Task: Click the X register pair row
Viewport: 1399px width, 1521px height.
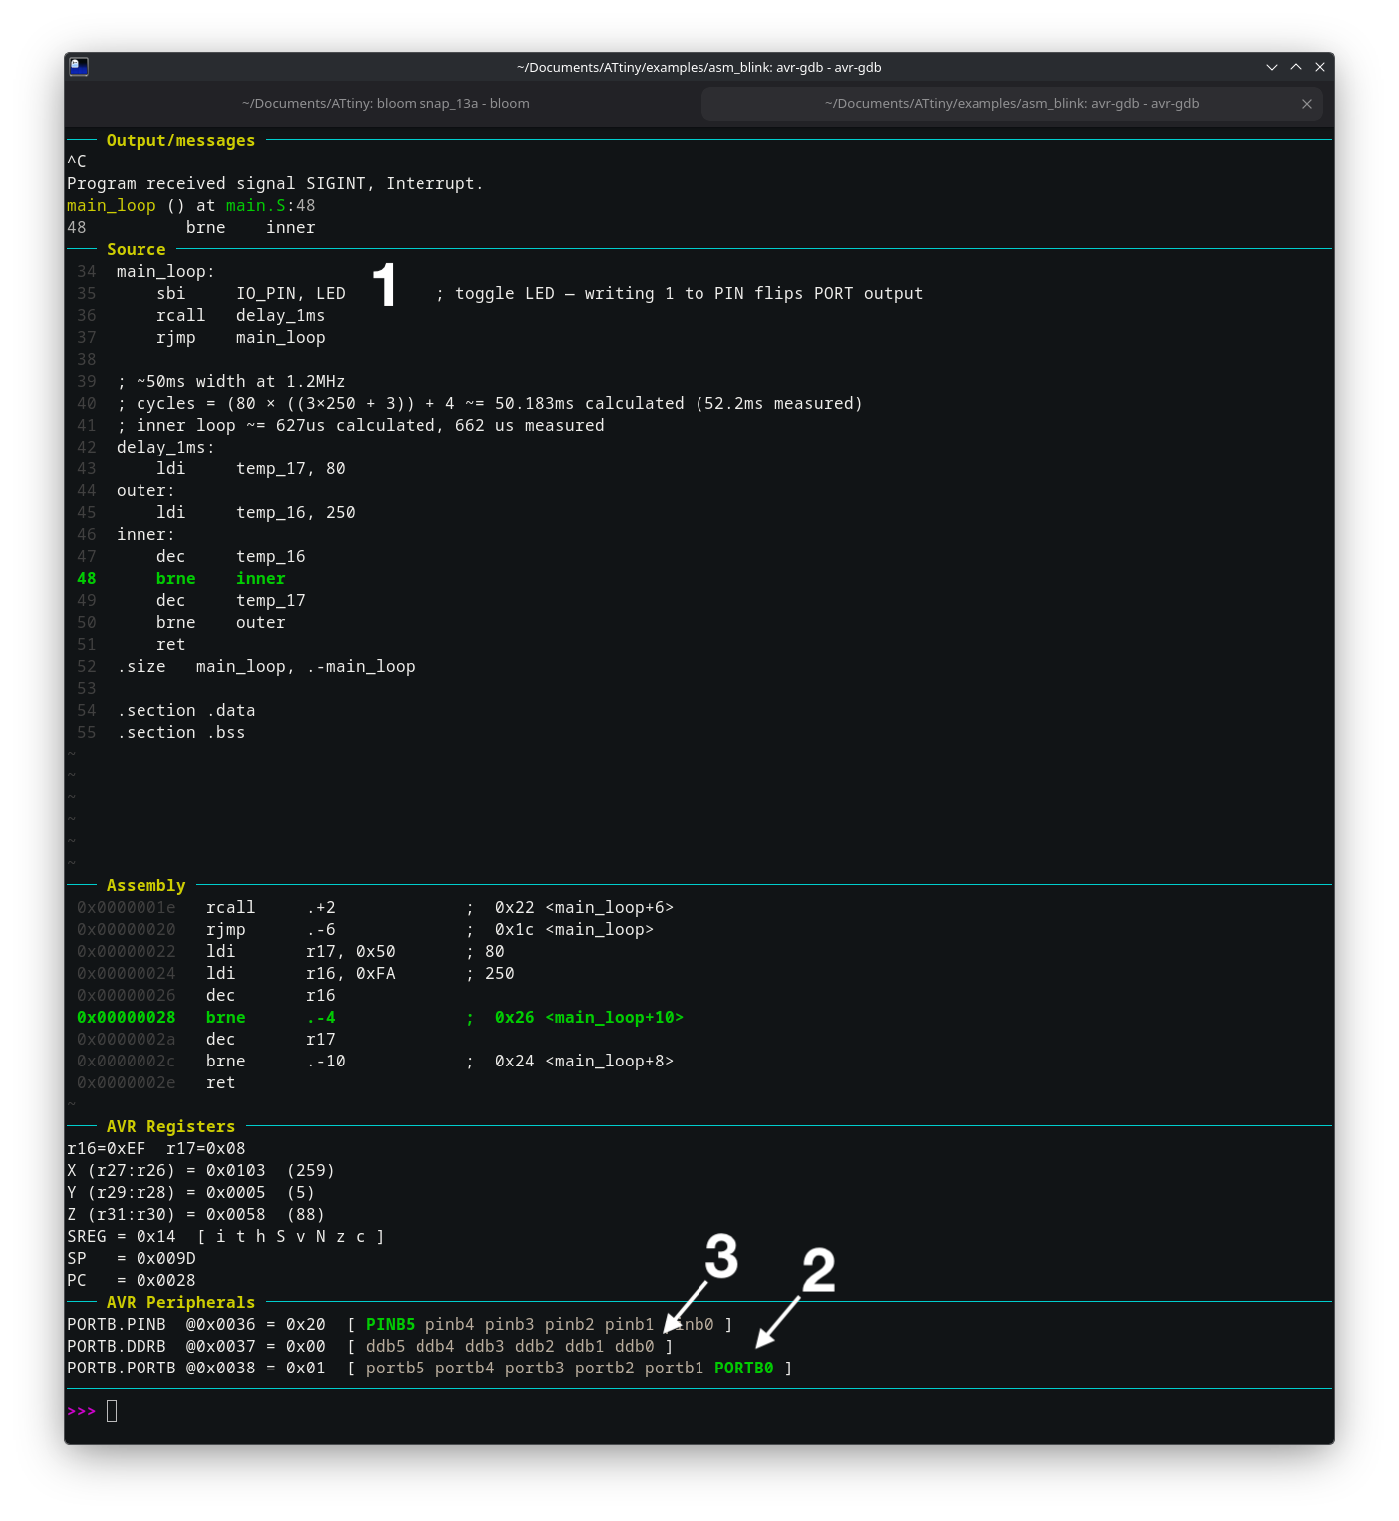Action: click(x=201, y=1171)
